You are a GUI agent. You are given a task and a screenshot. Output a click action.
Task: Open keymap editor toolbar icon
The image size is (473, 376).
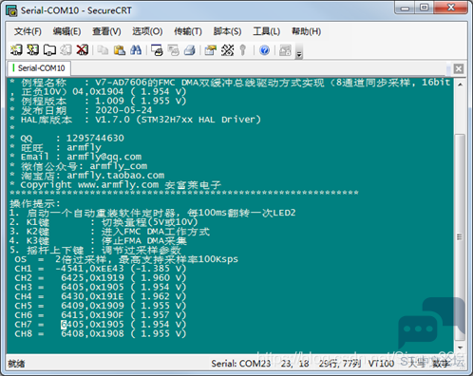[227, 50]
